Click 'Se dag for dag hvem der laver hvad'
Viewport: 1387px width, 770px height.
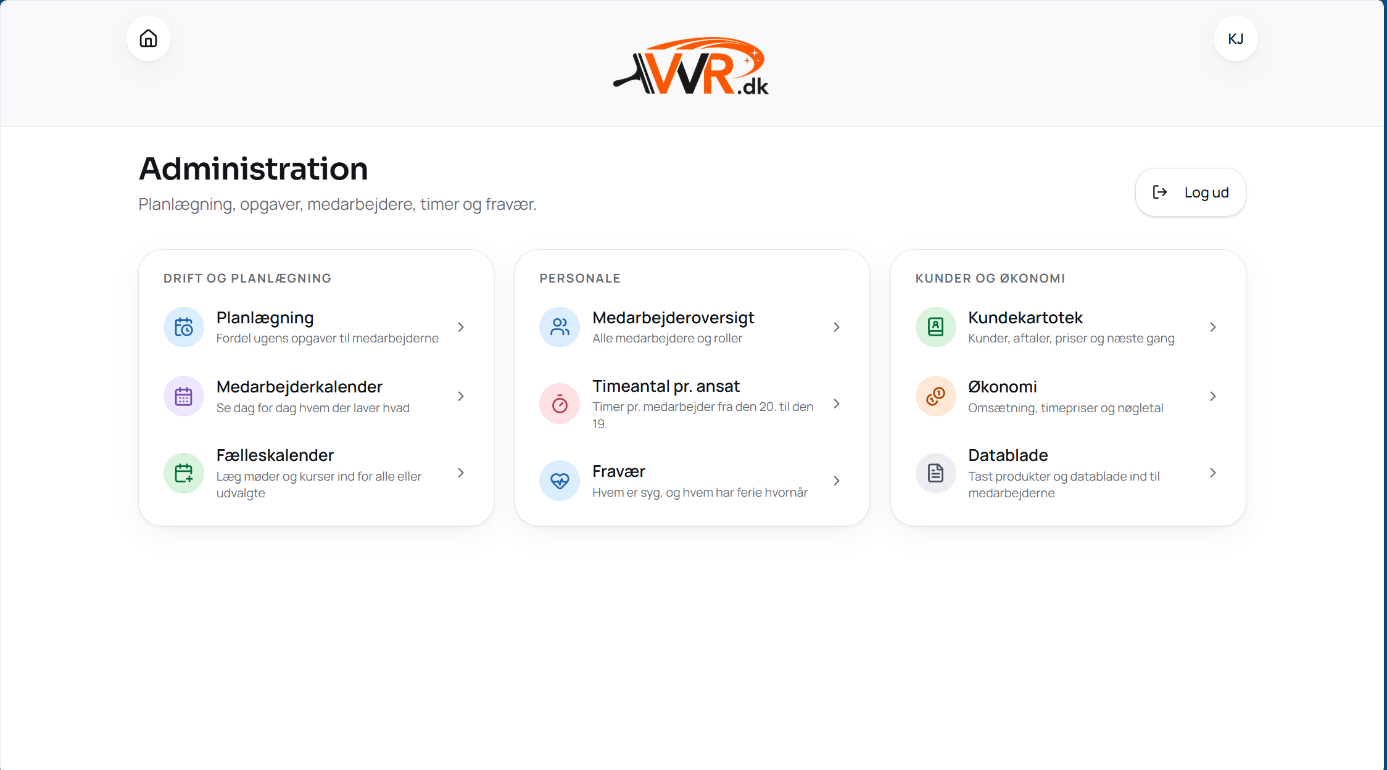pyautogui.click(x=313, y=408)
